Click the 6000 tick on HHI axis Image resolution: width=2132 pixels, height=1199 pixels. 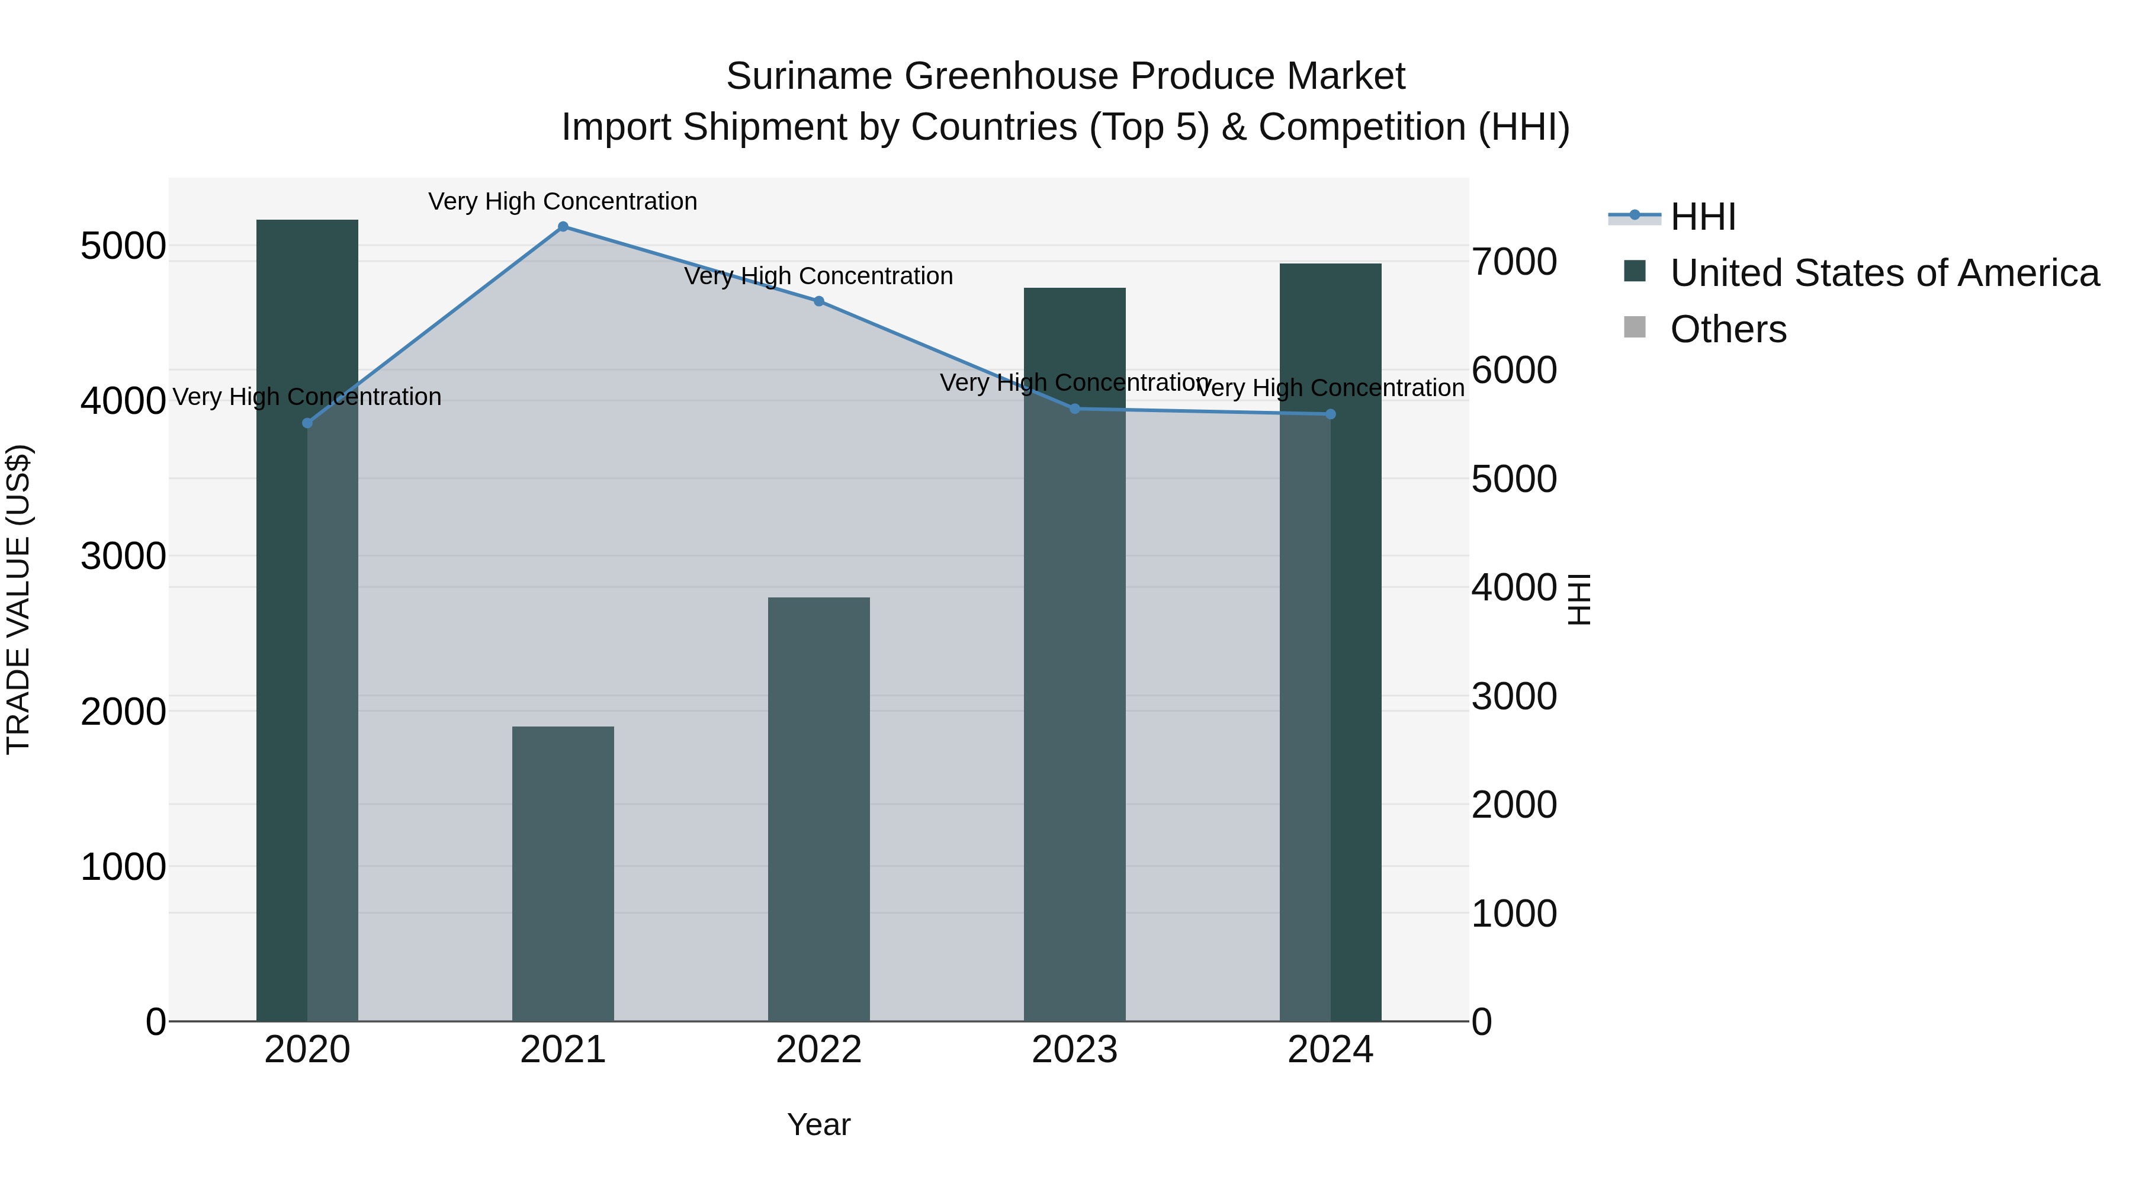click(x=1514, y=370)
